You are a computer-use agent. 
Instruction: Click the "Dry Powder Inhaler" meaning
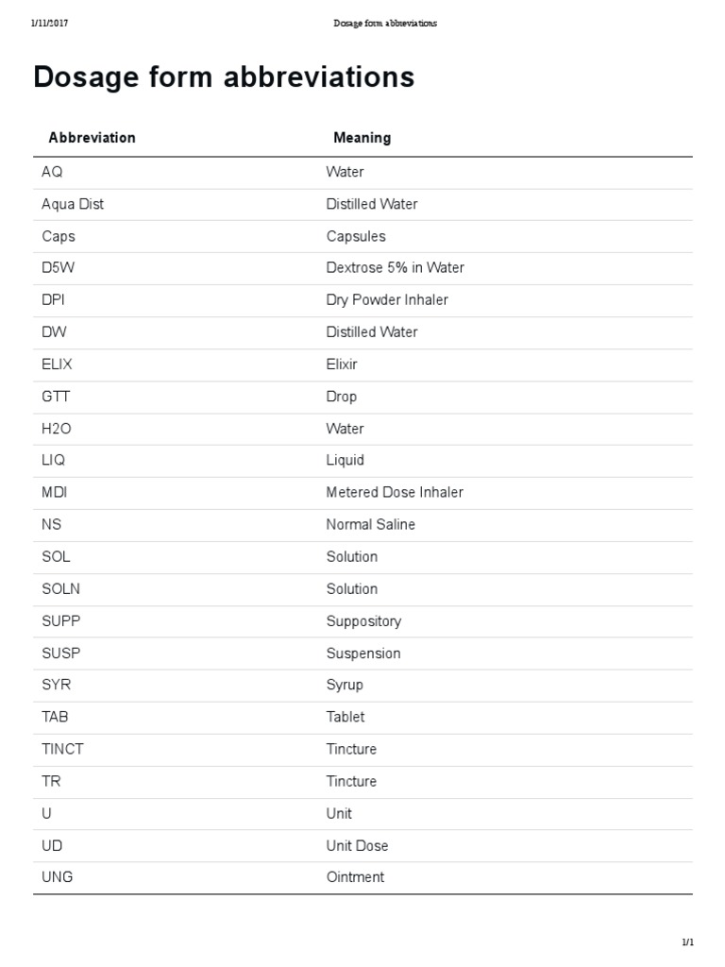[387, 300]
